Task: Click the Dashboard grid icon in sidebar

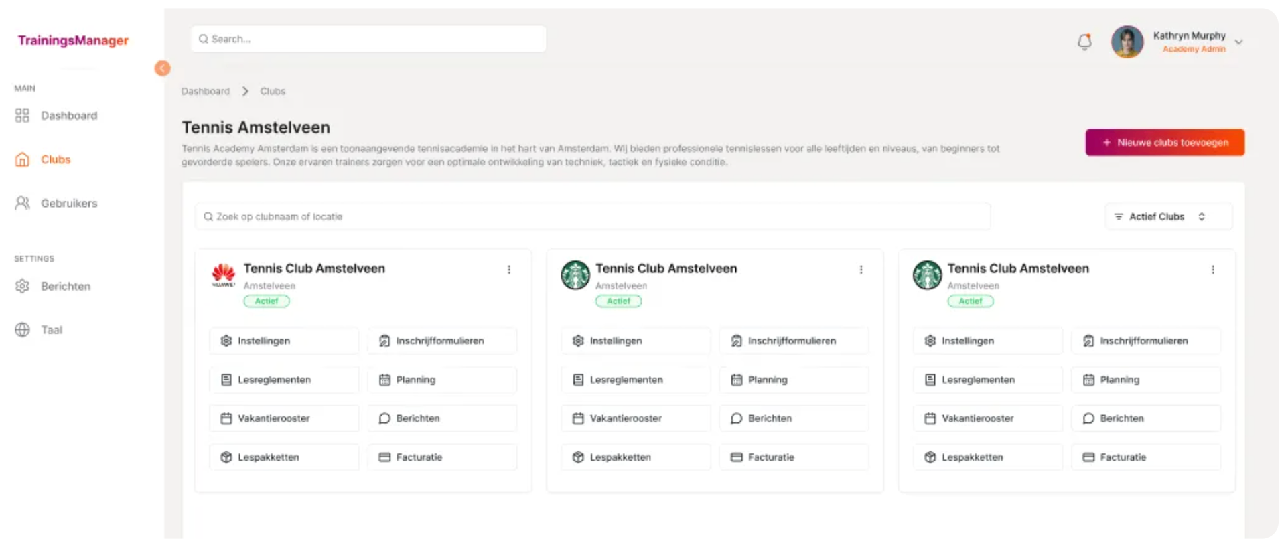Action: (x=22, y=116)
